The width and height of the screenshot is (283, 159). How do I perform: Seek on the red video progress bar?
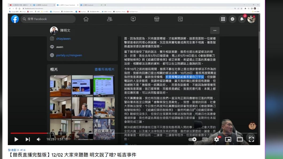pyautogui.click(x=29, y=133)
